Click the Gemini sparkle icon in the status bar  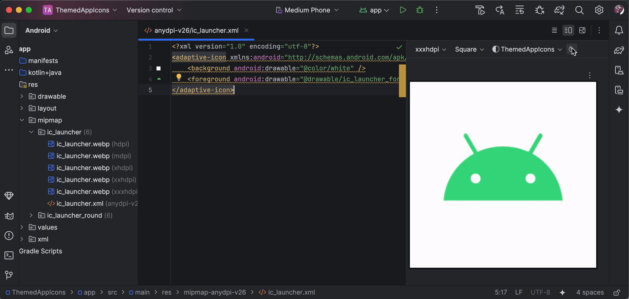tap(563, 293)
